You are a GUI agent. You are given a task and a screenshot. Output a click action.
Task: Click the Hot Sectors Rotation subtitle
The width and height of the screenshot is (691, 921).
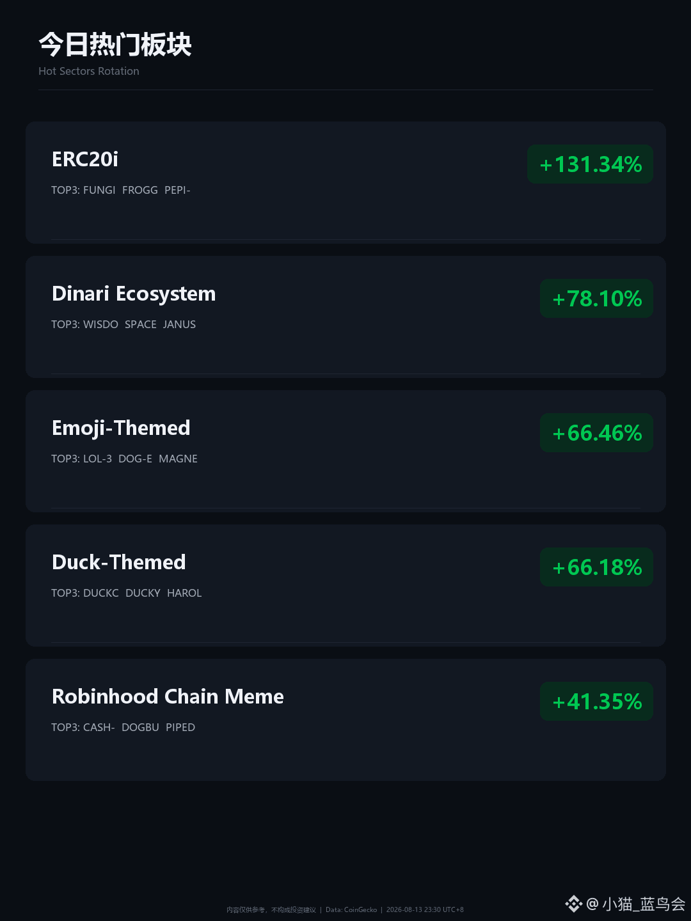(x=89, y=71)
